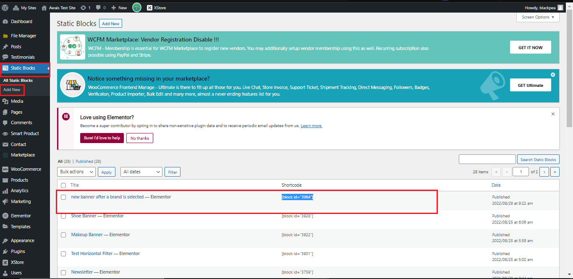Viewport: 573px width, 279px height.
Task: Open Shoe Banner static block link
Action: 84,216
